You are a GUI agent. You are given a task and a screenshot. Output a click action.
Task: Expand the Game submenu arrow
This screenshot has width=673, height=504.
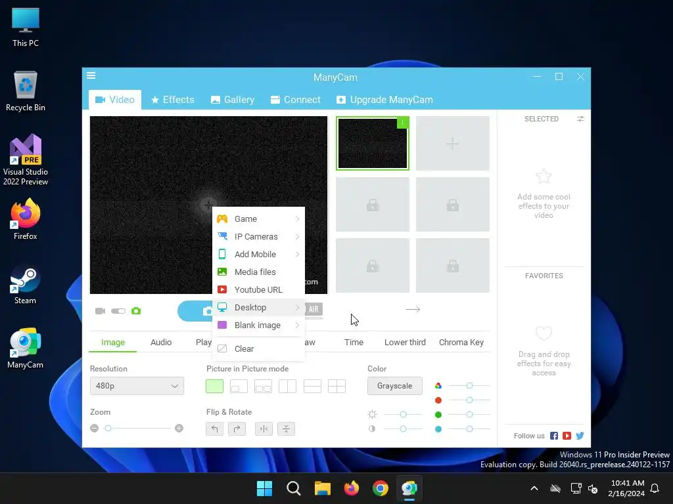[297, 219]
